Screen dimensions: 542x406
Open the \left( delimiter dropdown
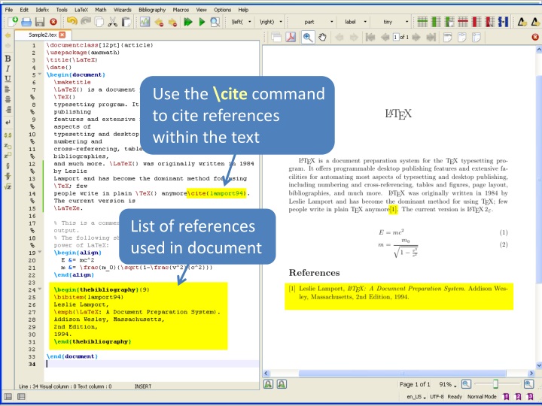(250, 22)
